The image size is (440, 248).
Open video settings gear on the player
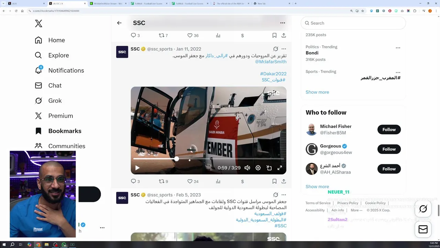[x=258, y=168]
